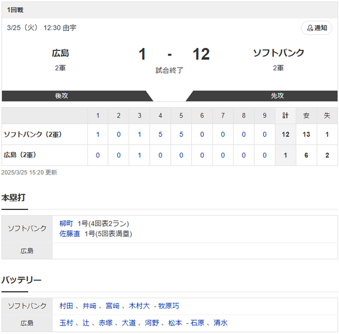The height and width of the screenshot is (334, 339).
Task: Click the 安 column header
Action: coord(306,116)
